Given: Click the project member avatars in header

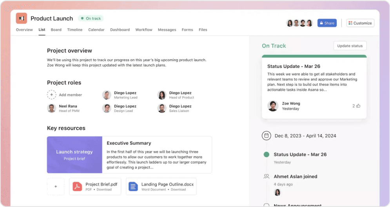Looking at the screenshot, I should [299, 23].
